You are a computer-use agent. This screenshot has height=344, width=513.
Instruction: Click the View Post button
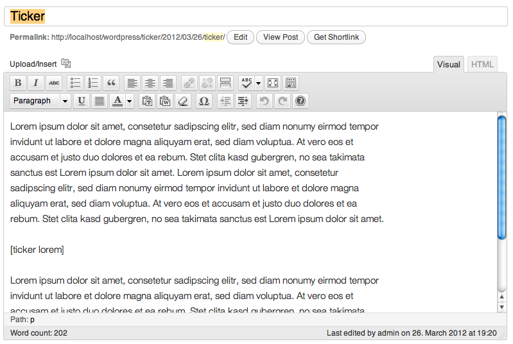click(x=281, y=37)
